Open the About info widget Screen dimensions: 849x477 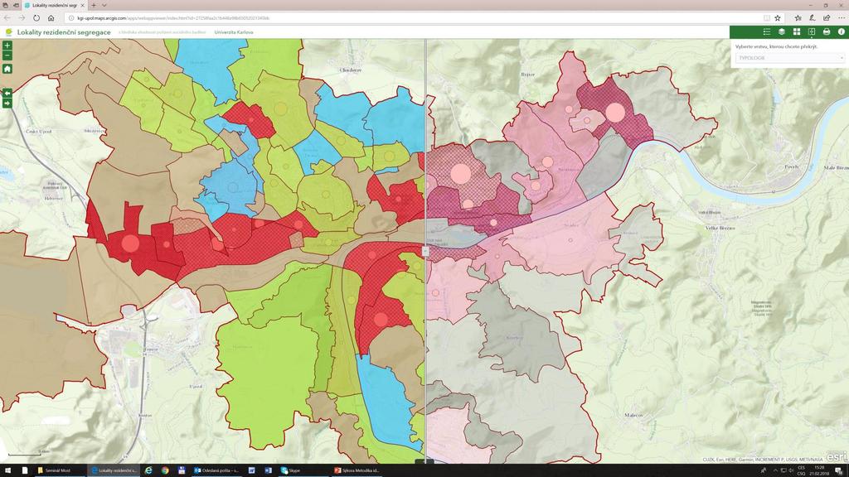(x=842, y=32)
